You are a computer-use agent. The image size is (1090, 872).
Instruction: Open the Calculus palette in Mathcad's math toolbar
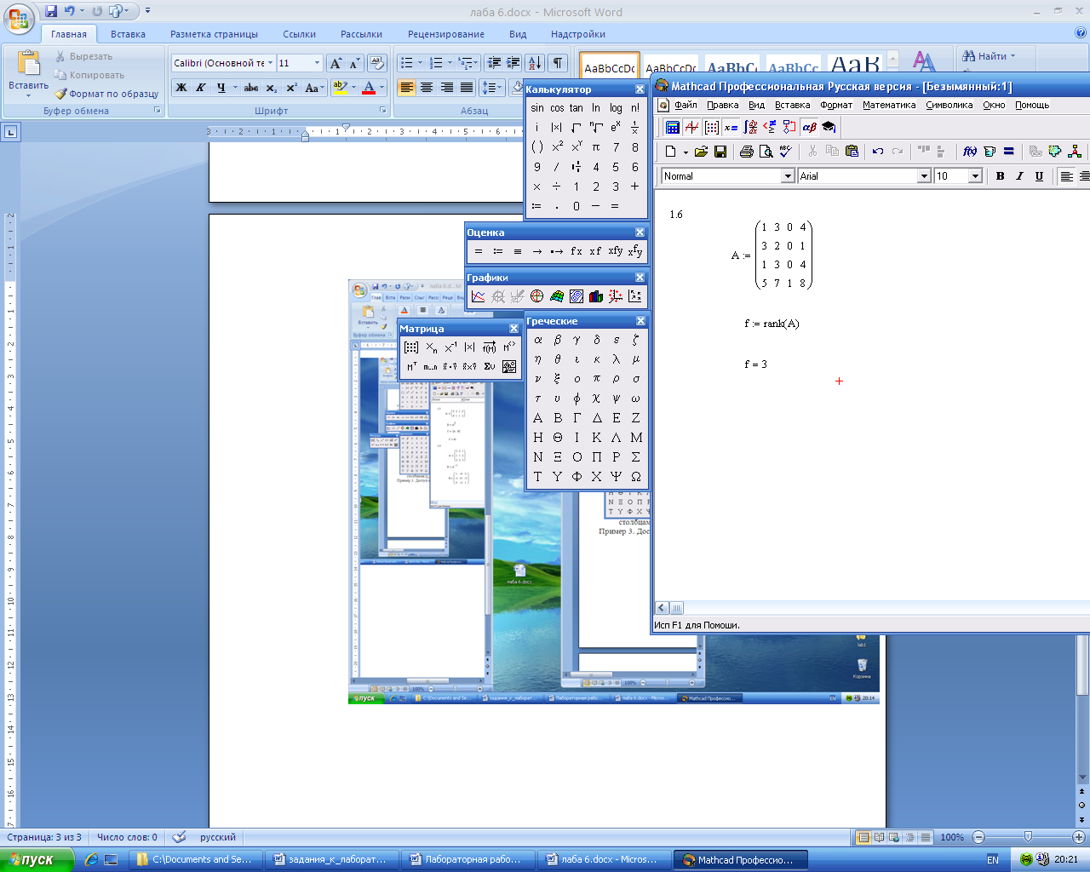click(x=750, y=128)
